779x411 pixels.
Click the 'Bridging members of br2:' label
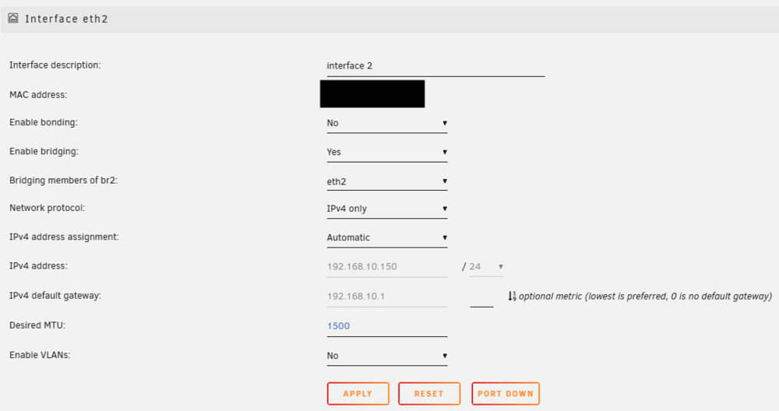tap(64, 180)
